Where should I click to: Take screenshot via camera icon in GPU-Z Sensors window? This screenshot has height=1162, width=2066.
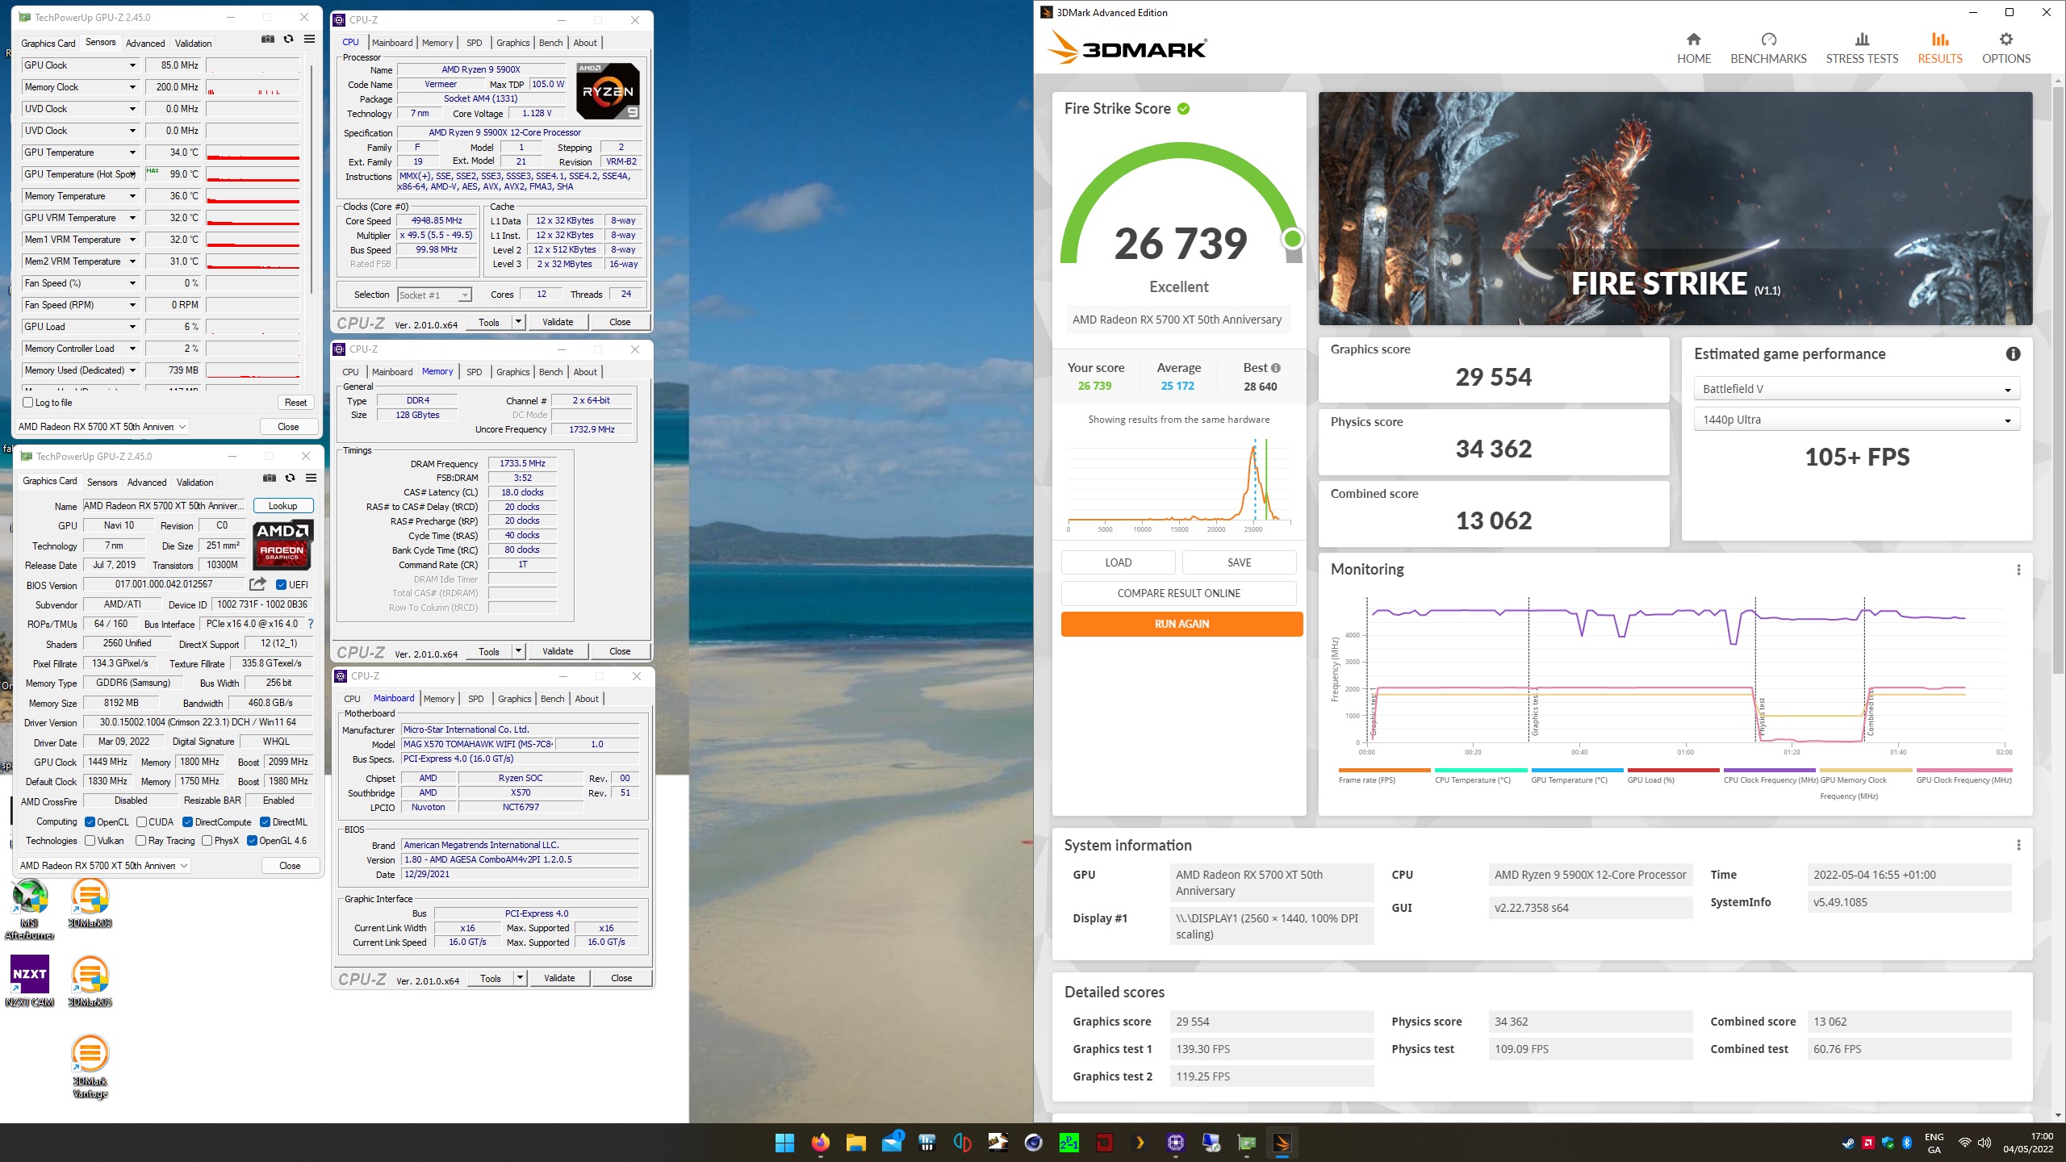[x=268, y=39]
